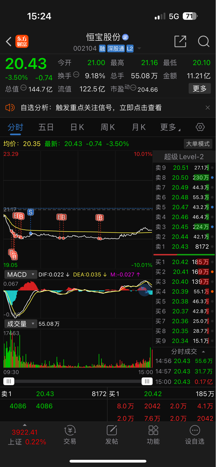
Task: Grab the left time-range slider handle
Action: point(9,381)
